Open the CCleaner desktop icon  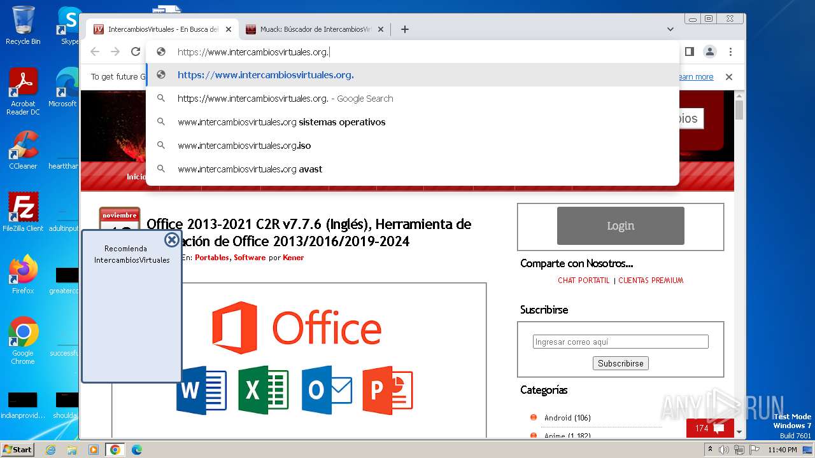click(x=23, y=151)
